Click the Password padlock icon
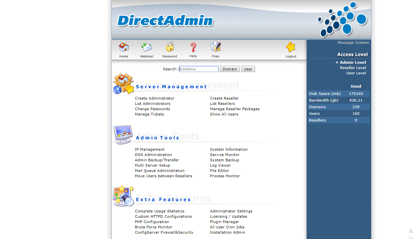Image resolution: width=413 pixels, height=239 pixels. click(170, 47)
